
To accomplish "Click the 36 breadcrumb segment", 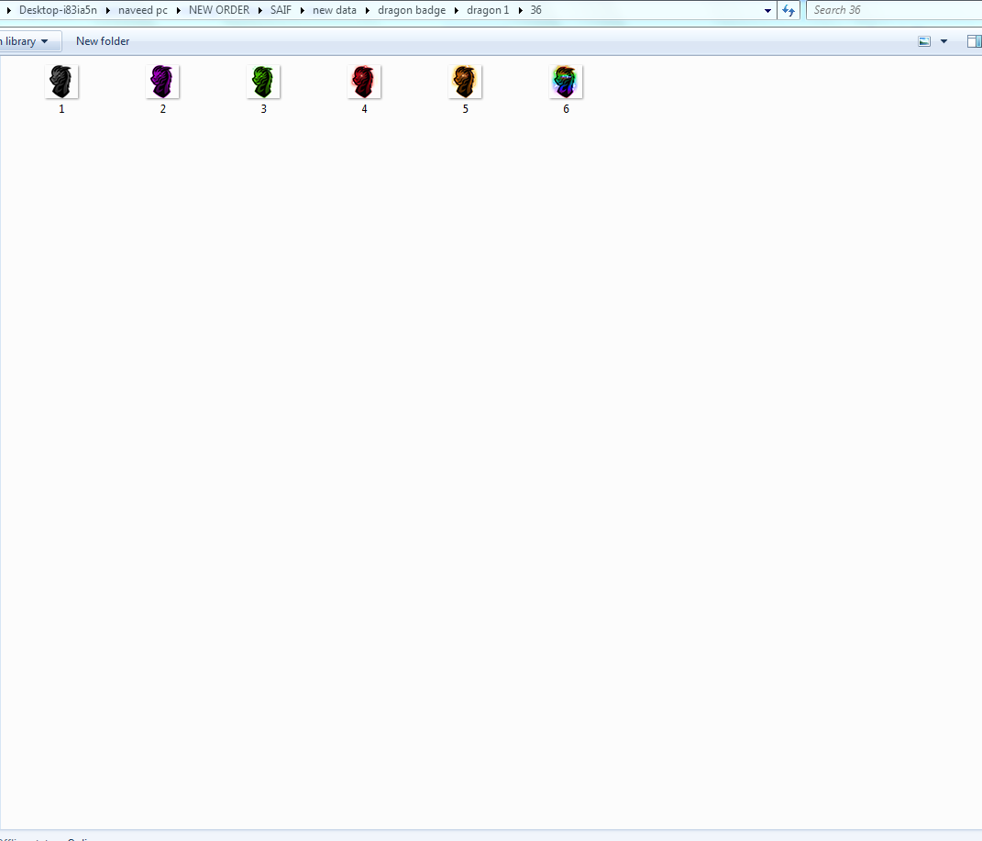I will [x=536, y=10].
